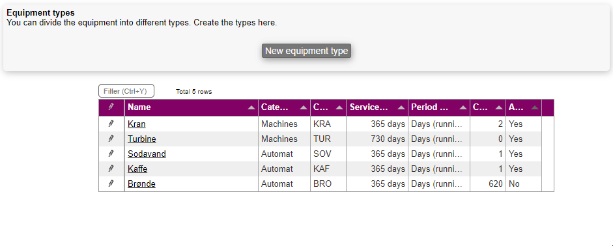The image size is (613, 246).
Task: Open the Brønde equipment type
Action: pyautogui.click(x=141, y=184)
